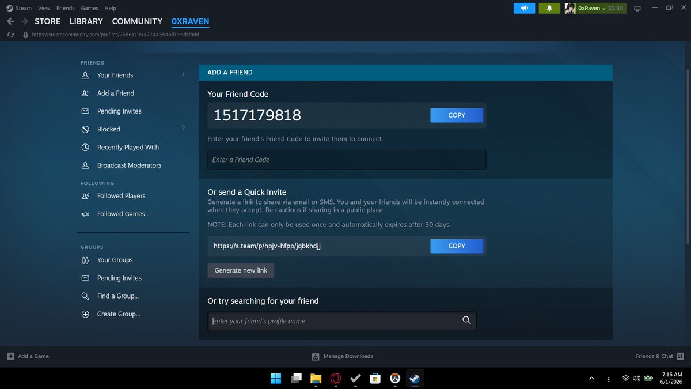Click the Followed Players icon
Viewport: 691px width, 389px height.
85,196
